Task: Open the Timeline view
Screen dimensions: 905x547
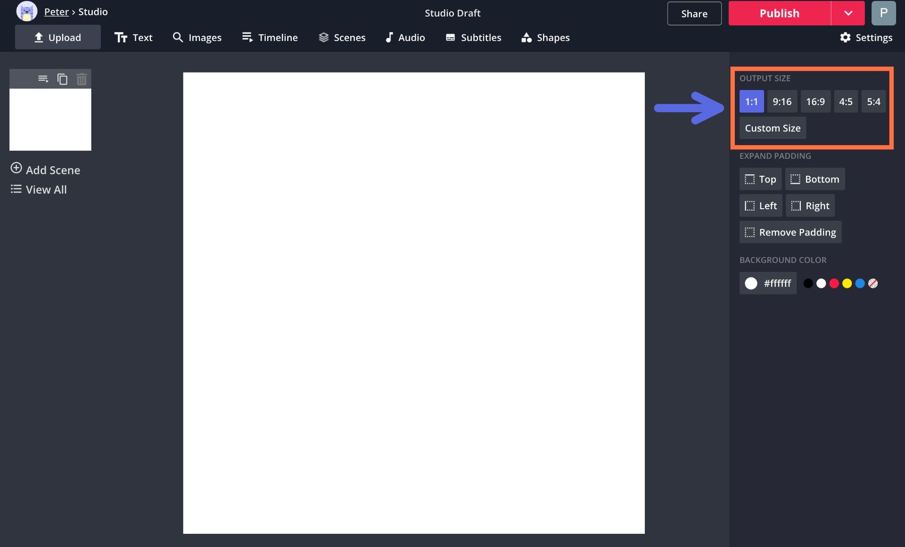Action: click(270, 37)
